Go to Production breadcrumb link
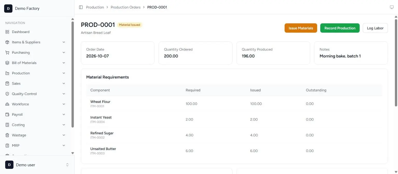The height and width of the screenshot is (174, 398). [x=95, y=7]
